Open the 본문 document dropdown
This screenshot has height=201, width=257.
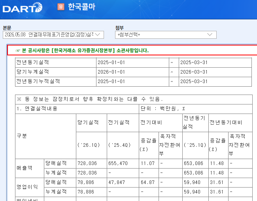53,35
